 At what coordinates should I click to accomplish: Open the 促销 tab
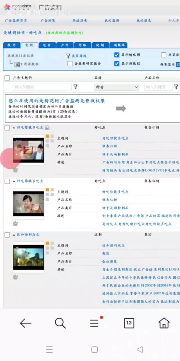[x=100, y=45]
